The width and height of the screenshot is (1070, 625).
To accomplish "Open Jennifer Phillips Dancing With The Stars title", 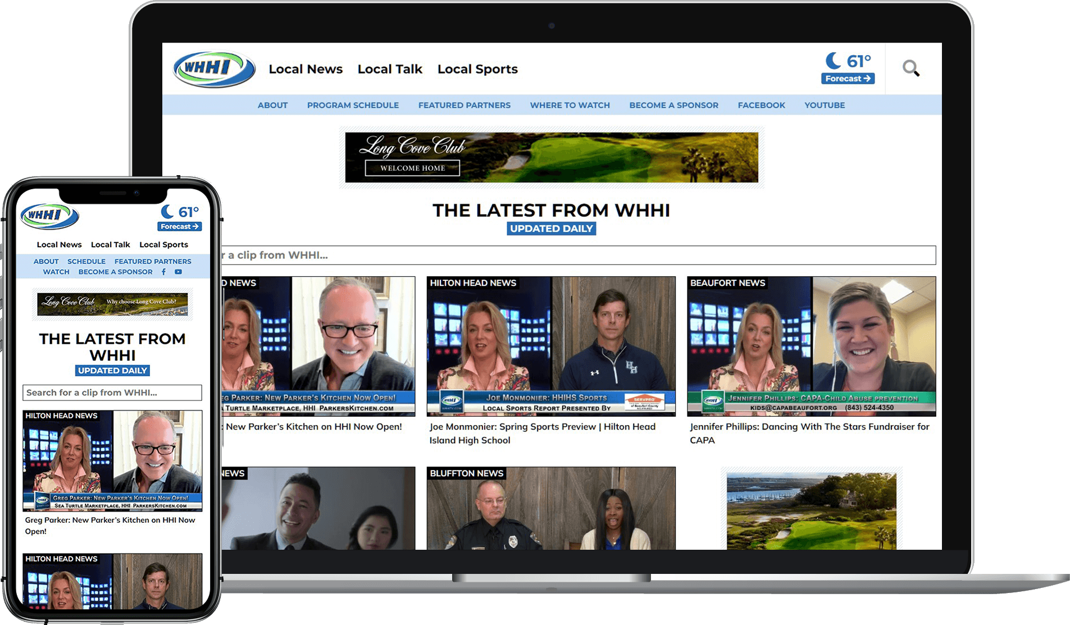I will click(809, 434).
